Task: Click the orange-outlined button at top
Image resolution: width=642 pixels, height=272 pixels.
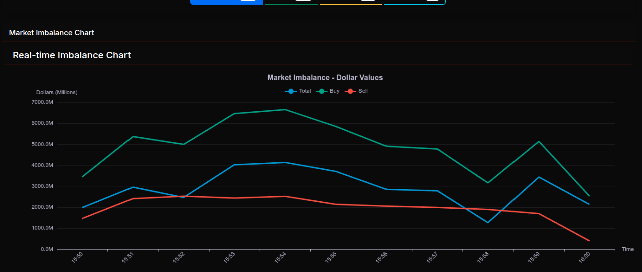Action: pyautogui.click(x=351, y=2)
